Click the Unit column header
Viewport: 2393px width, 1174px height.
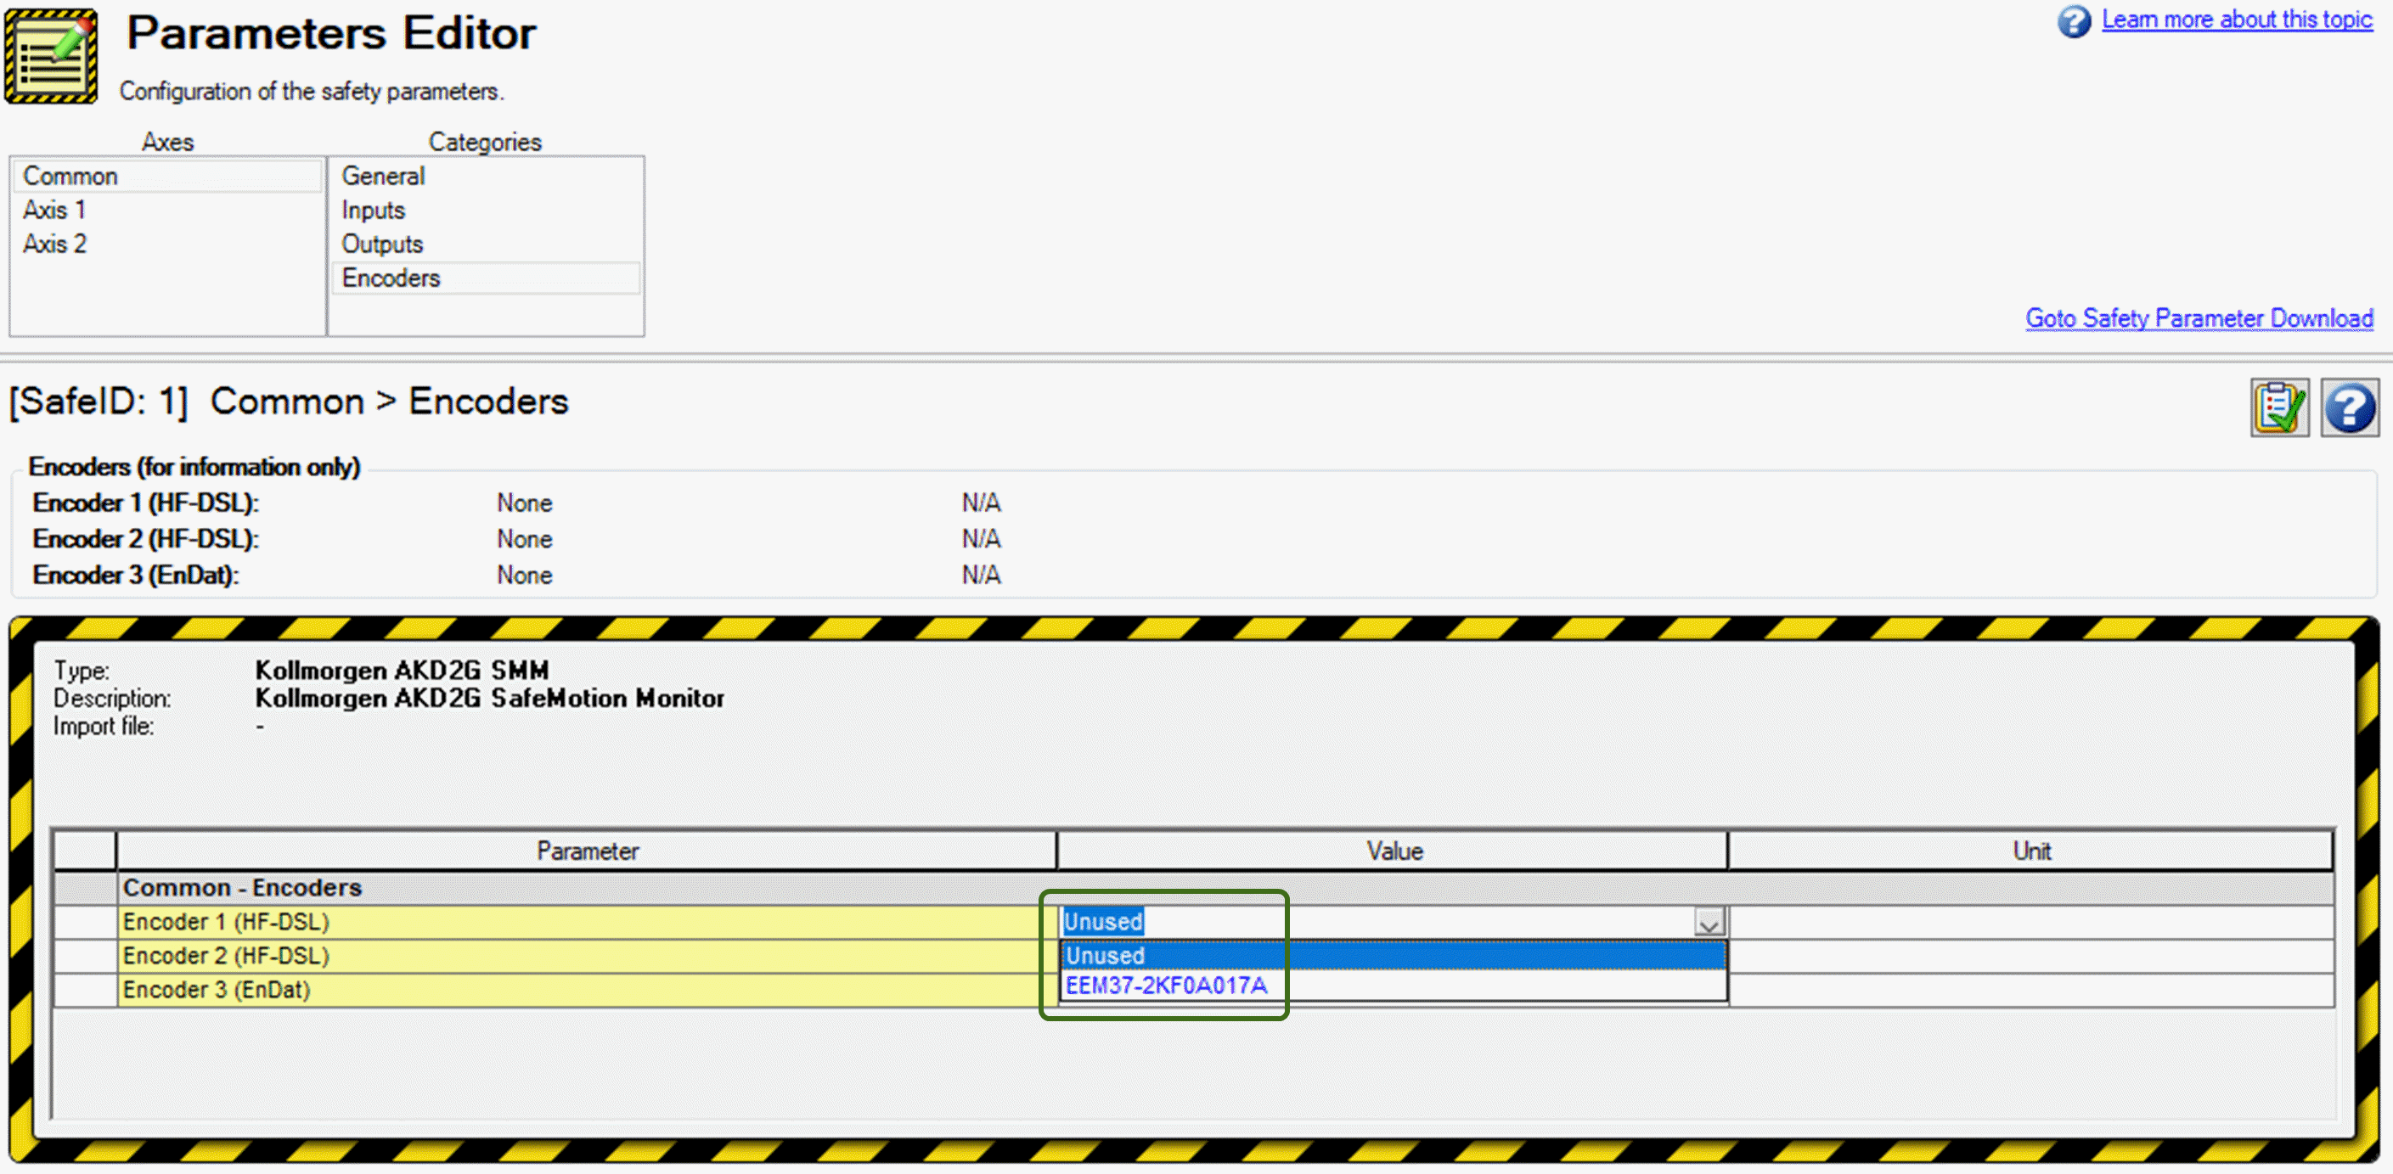(2030, 851)
